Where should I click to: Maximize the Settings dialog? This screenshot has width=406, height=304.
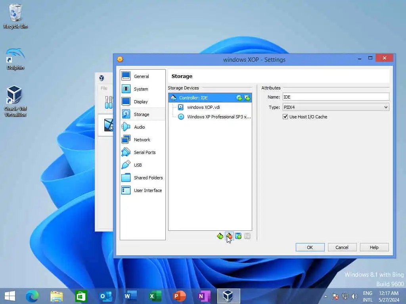point(370,58)
